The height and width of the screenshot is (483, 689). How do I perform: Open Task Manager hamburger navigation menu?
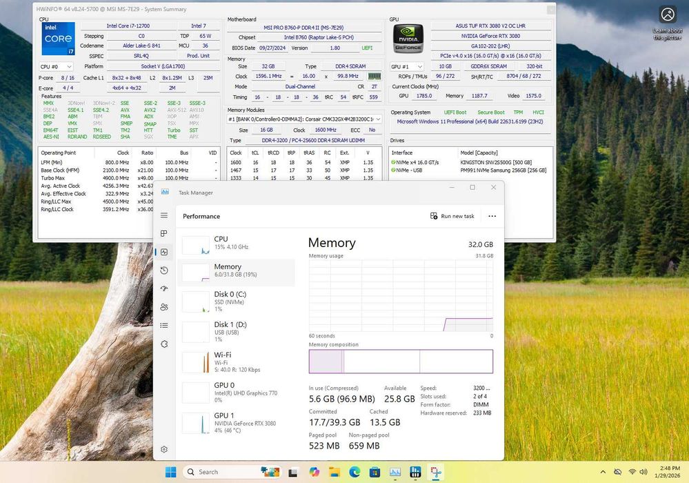tap(164, 215)
